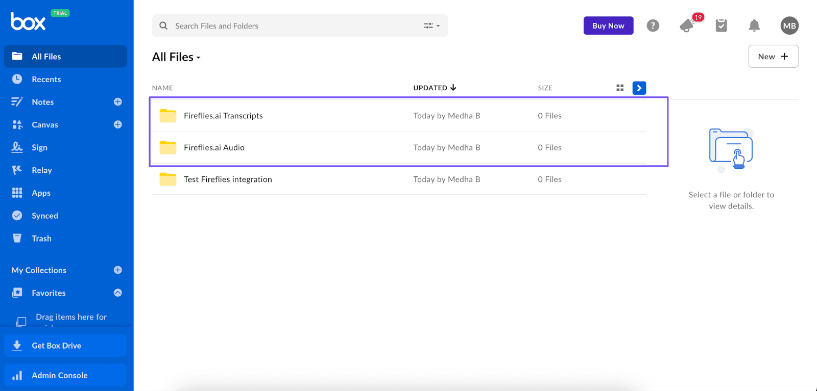Screen dimensions: 817x391
Task: Click the Search Files and Folders field
Action: [300, 25]
